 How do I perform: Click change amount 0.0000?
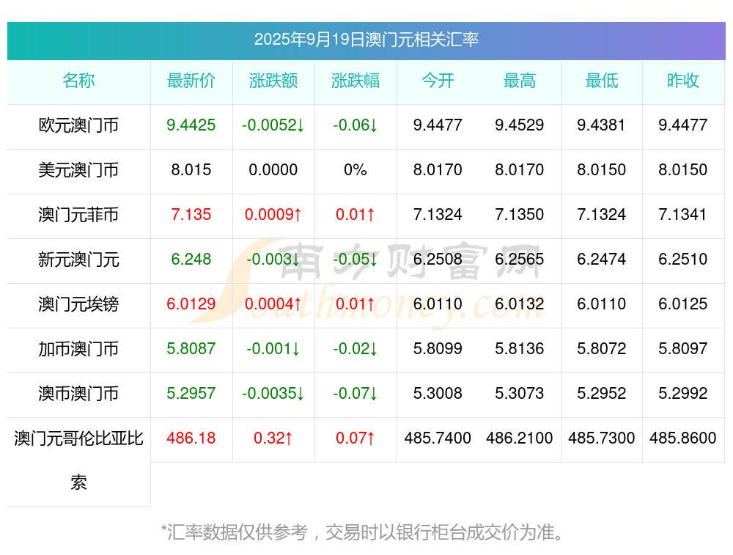(273, 169)
